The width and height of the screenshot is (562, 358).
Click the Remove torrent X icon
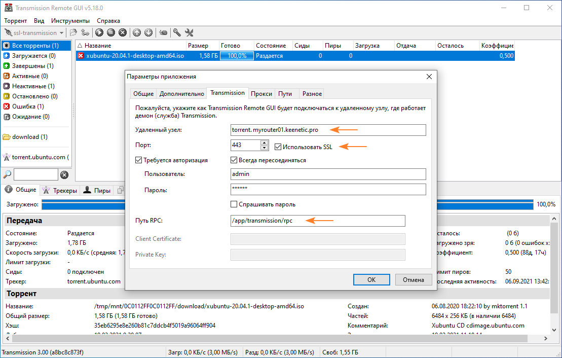123,32
